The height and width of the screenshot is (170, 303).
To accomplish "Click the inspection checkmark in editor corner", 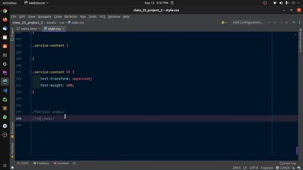I will click(295, 34).
